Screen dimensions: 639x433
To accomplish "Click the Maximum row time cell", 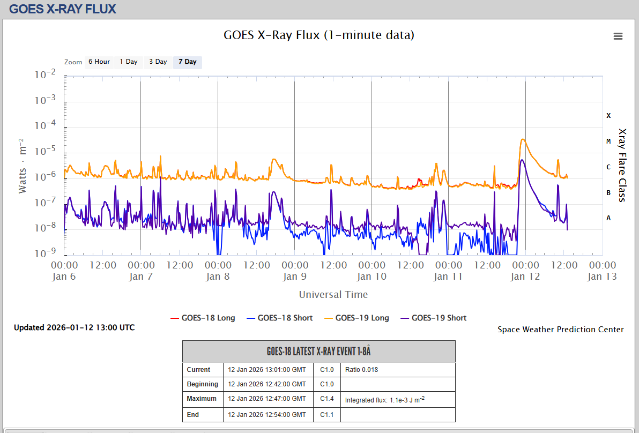I will [267, 399].
